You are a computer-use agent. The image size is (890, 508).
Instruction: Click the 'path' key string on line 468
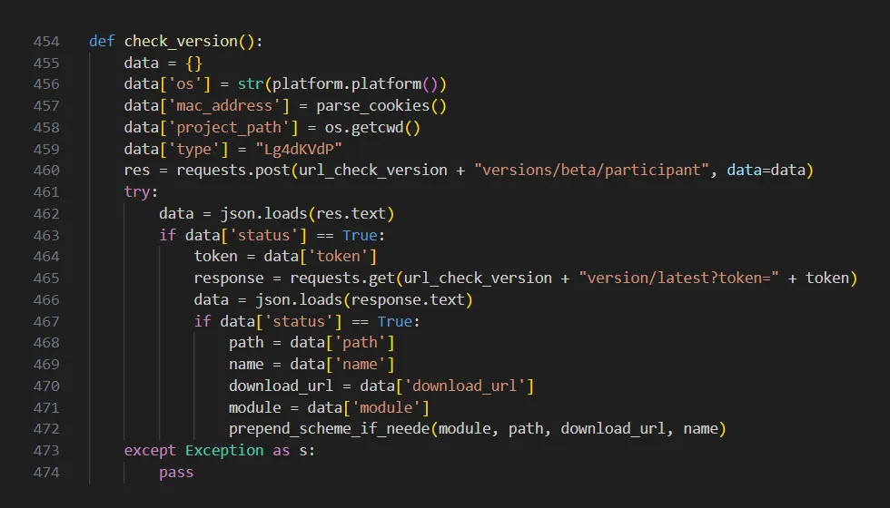[360, 343]
